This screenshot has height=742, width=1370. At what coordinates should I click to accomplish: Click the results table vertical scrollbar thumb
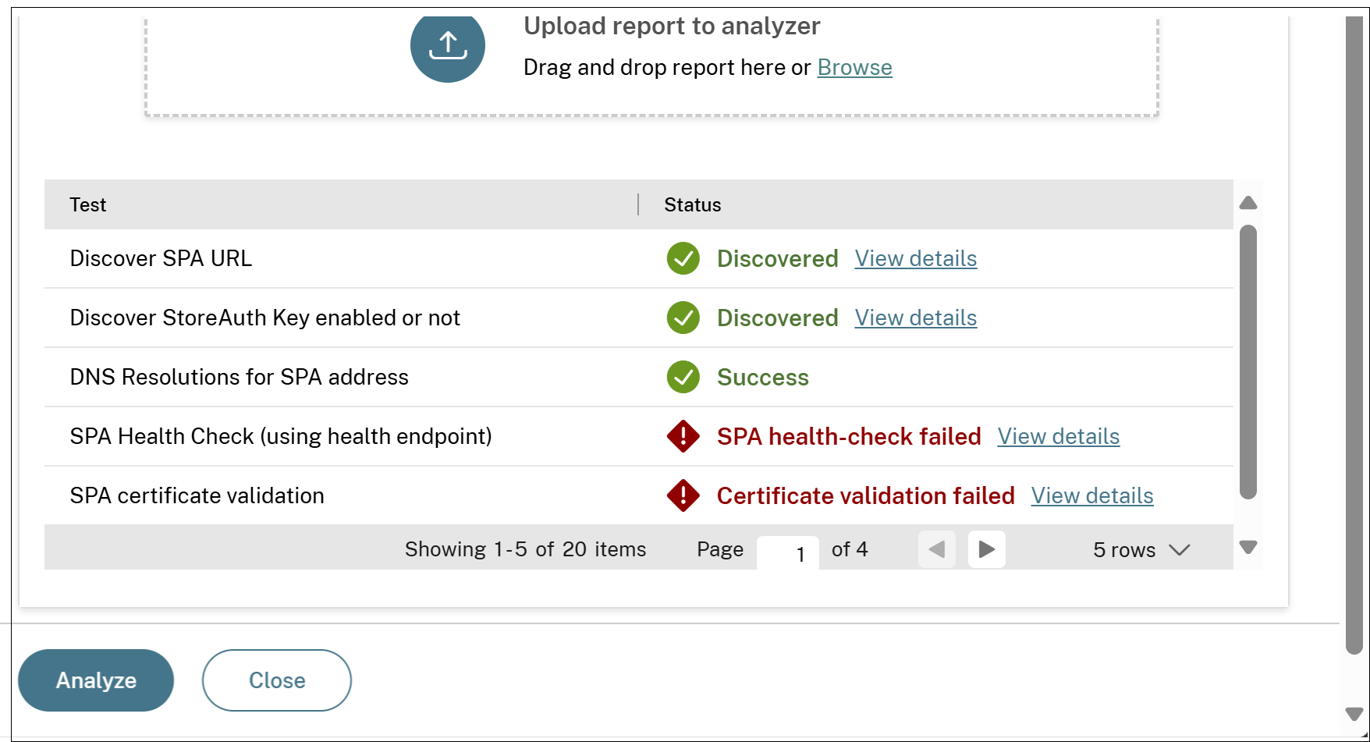1248,362
